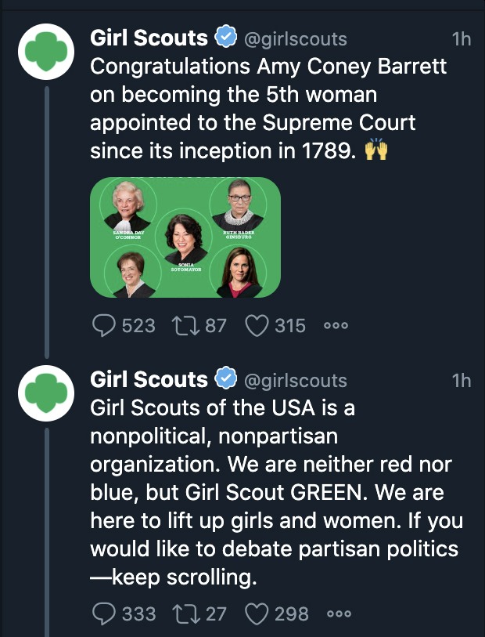Open the Girl Scouts avatar on the first tweet
This screenshot has height=637, width=485.
(x=45, y=51)
